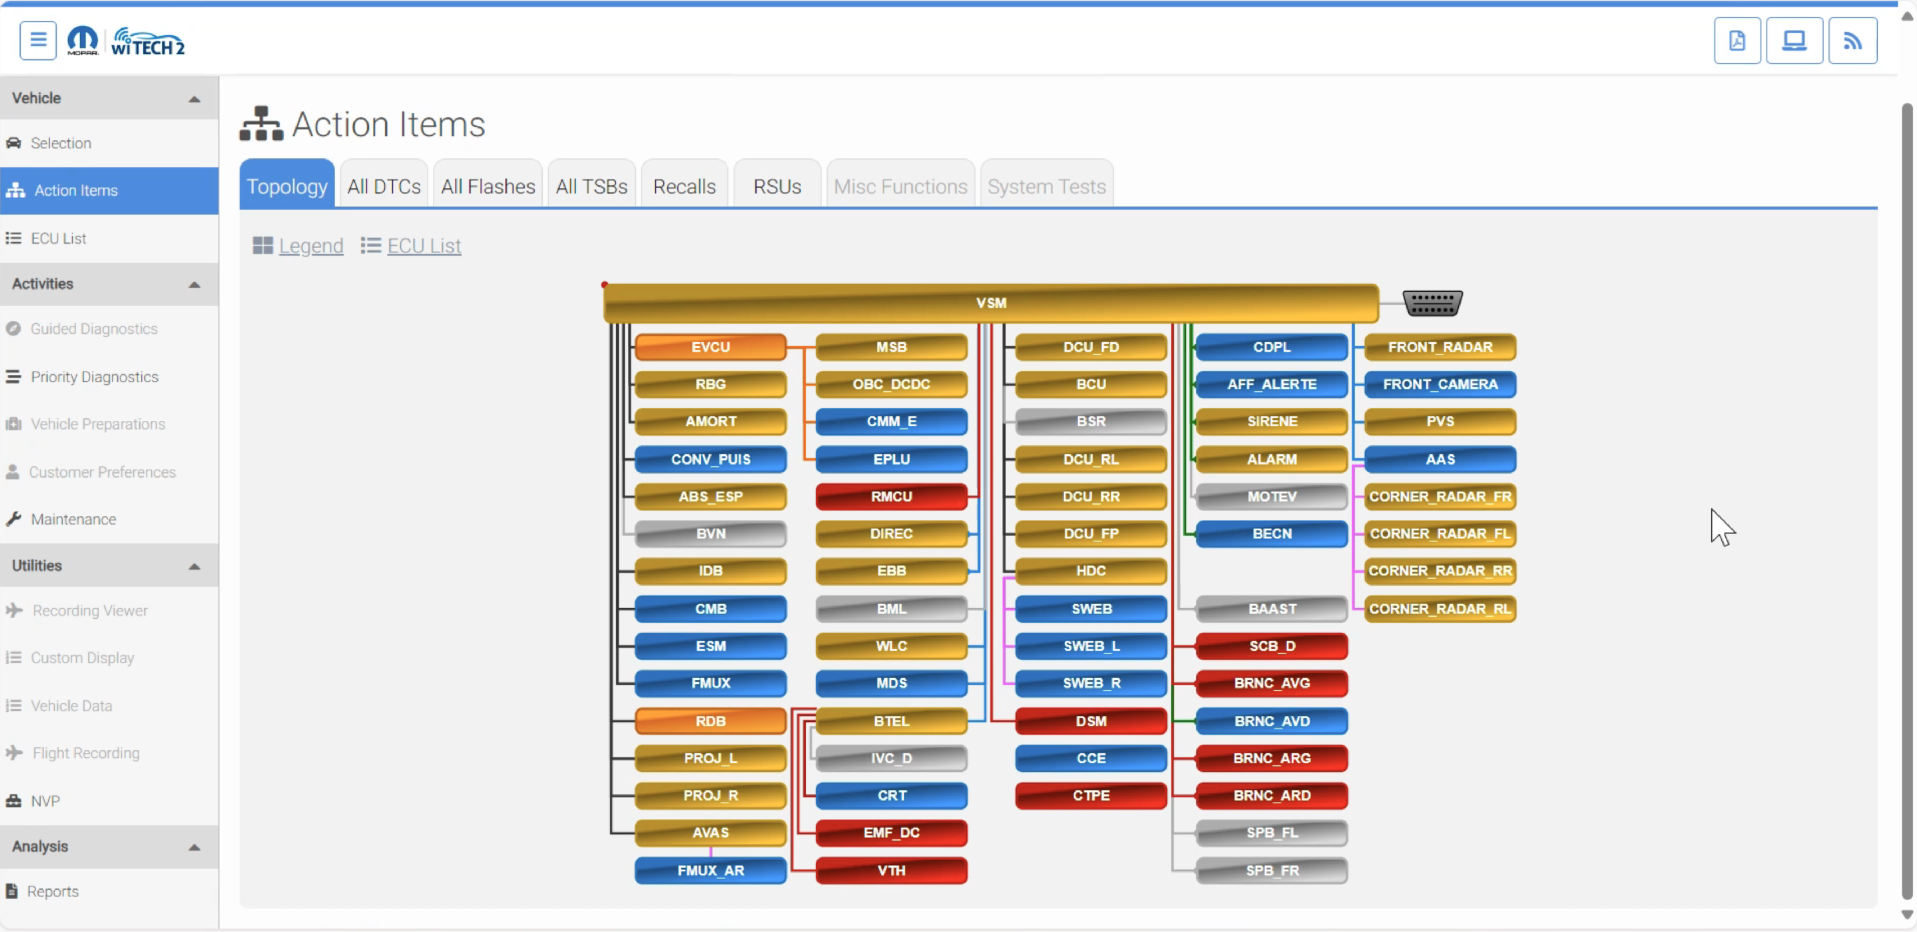Click the list icon beside Vehicle Data
1917x932 pixels.
(13, 705)
